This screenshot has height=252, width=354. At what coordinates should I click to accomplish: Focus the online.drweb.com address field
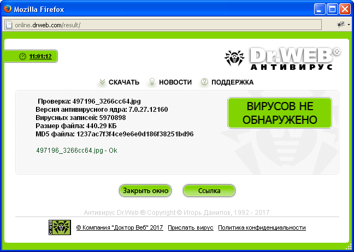[x=164, y=25]
